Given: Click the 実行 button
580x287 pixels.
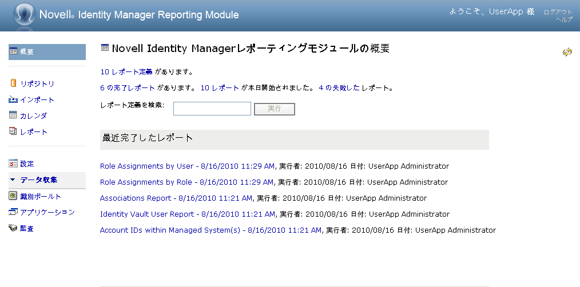Looking at the screenshot, I should [274, 109].
